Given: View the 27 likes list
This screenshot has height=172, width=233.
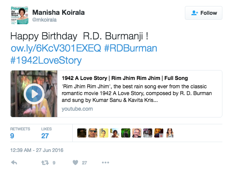Looking at the screenshot, I should (46, 132).
